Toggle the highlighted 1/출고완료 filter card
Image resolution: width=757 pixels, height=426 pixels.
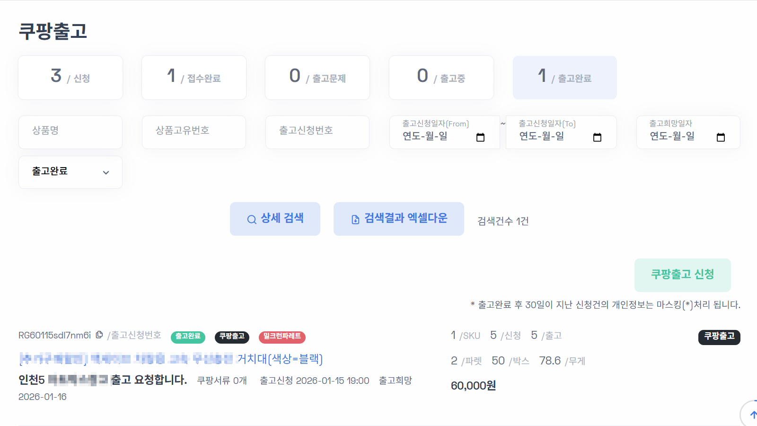(564, 77)
